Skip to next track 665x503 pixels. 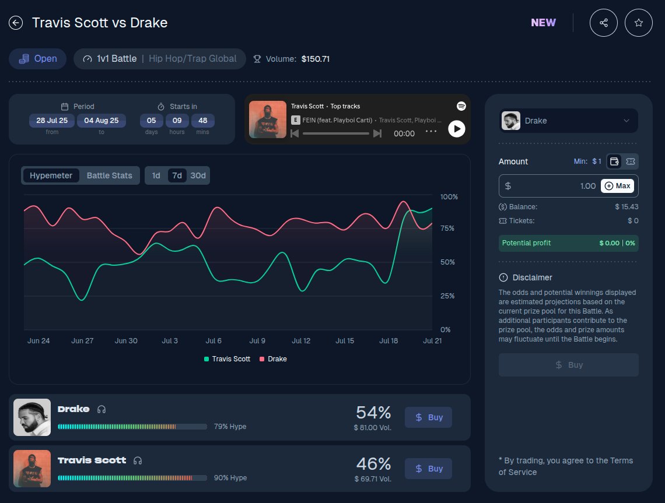coord(377,133)
